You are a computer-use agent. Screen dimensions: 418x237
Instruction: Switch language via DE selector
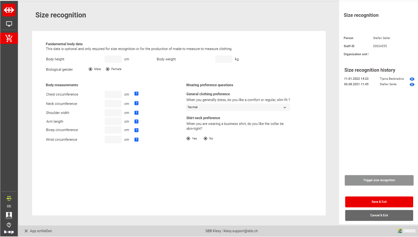click(x=9, y=206)
